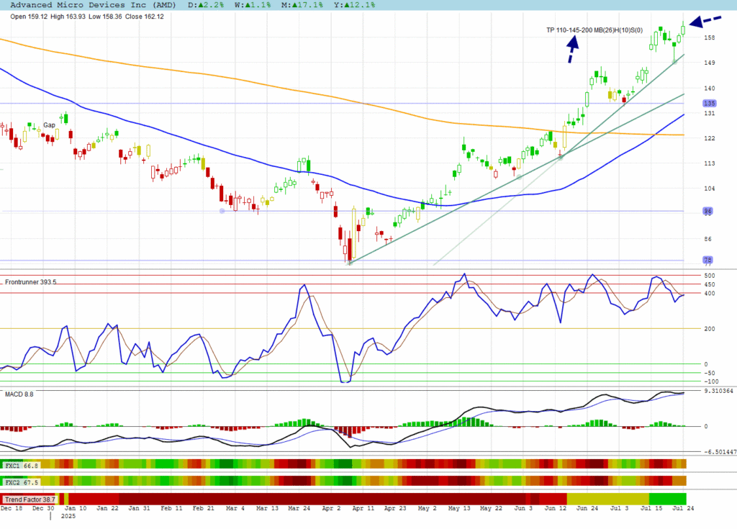Click the Jun 12 date label
Viewport: 737px width, 529px height.
click(x=556, y=508)
